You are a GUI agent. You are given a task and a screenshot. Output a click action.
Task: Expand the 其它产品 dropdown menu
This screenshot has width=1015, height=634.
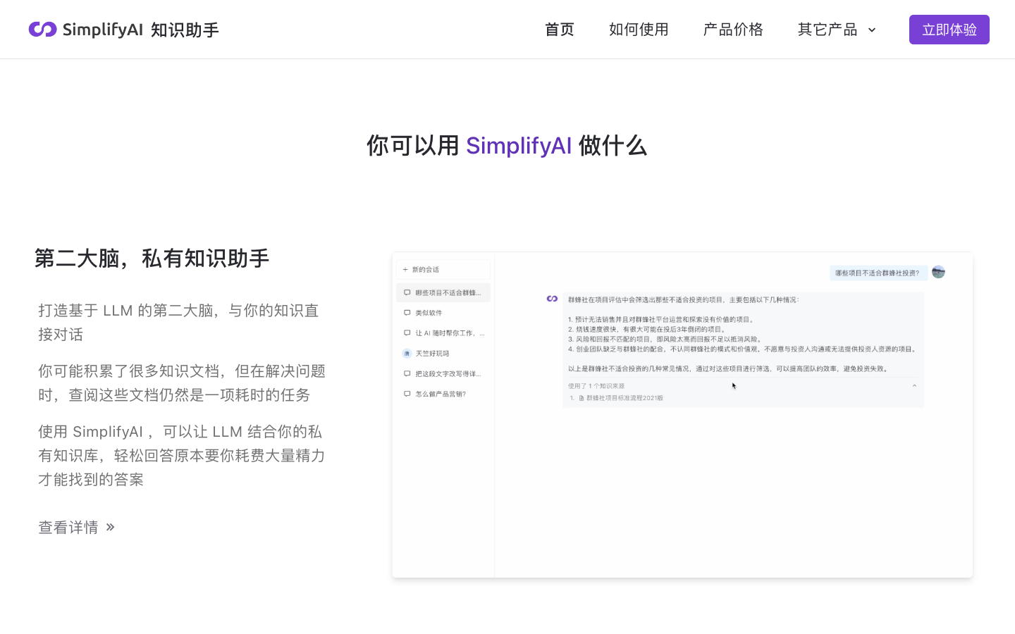coord(837,30)
